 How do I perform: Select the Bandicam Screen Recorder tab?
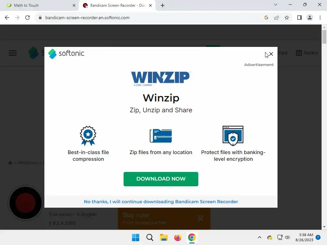(118, 5)
